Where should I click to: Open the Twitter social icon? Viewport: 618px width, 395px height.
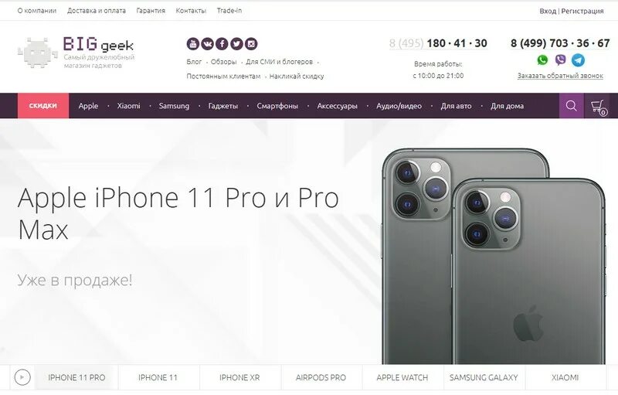(x=236, y=44)
